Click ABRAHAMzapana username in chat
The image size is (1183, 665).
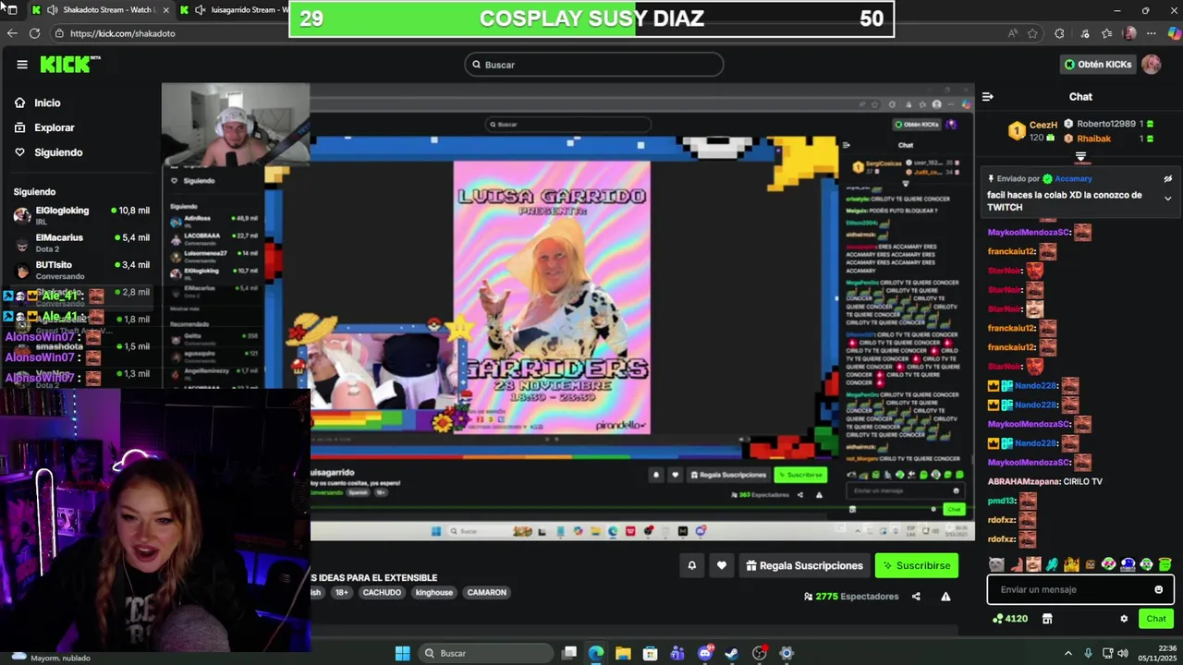point(1024,482)
